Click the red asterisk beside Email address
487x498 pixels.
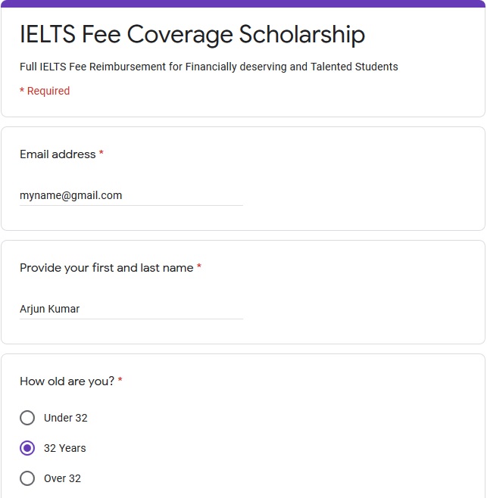[x=101, y=153]
